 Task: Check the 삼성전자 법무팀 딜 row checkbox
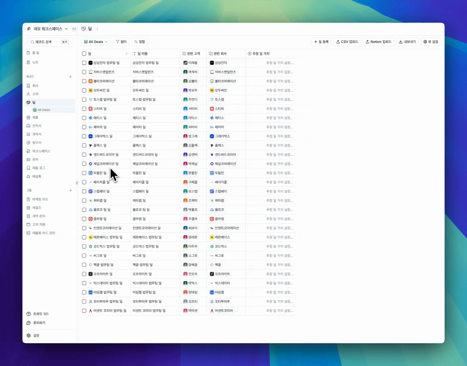pyautogui.click(x=84, y=63)
